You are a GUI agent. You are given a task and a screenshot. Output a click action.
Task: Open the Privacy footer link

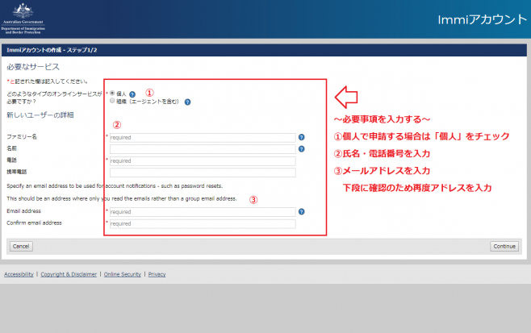pyautogui.click(x=157, y=274)
